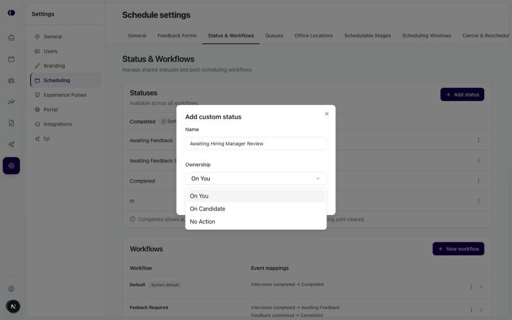
Task: Click the Workflow column header
Action: click(141, 268)
